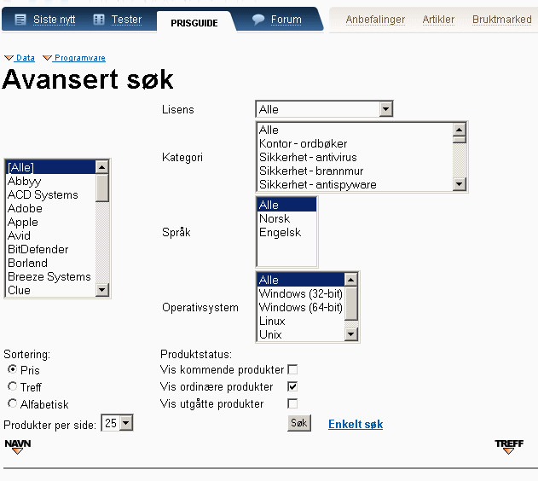Click the manufacturer list scroll-down arrow
538x481 pixels.
102,290
